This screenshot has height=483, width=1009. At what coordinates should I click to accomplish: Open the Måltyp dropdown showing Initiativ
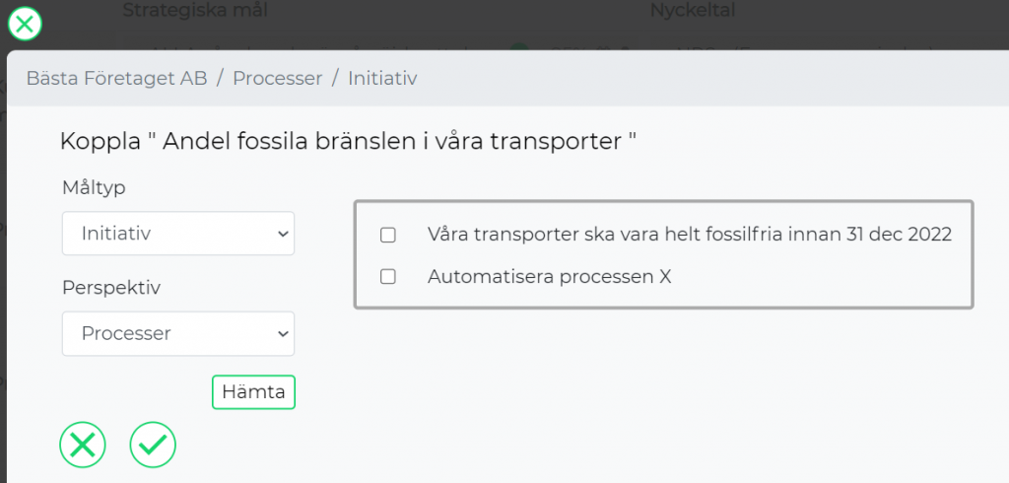(178, 234)
